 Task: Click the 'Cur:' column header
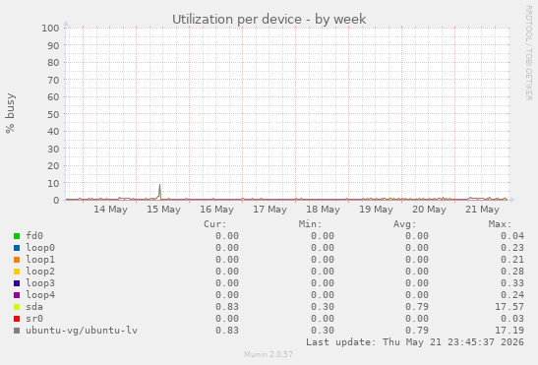pyautogui.click(x=215, y=224)
